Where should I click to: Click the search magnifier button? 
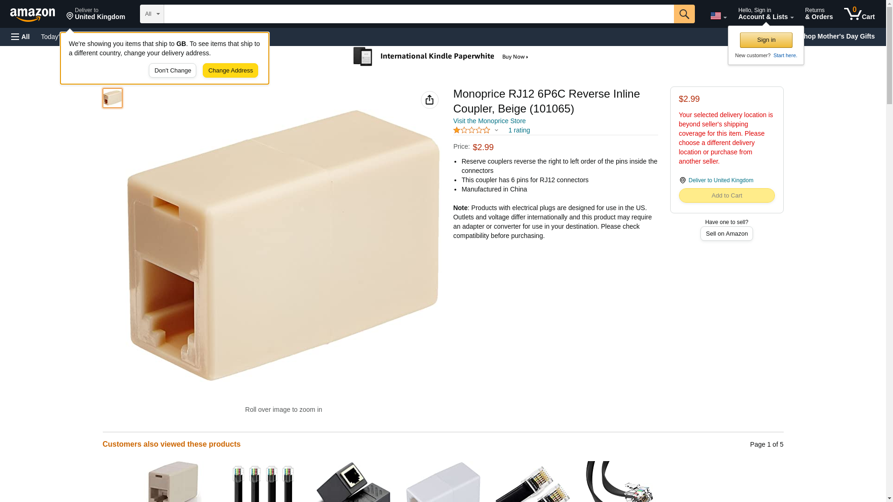coord(684,14)
